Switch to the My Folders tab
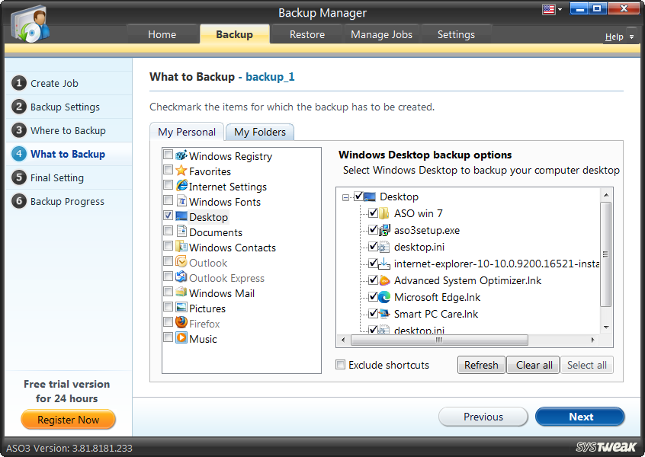Viewport: 645px width, 457px height. (259, 132)
